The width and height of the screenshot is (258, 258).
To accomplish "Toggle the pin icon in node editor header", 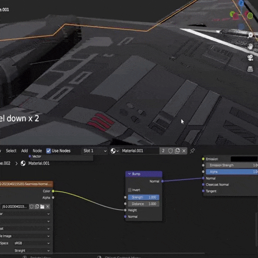I will (192, 151).
